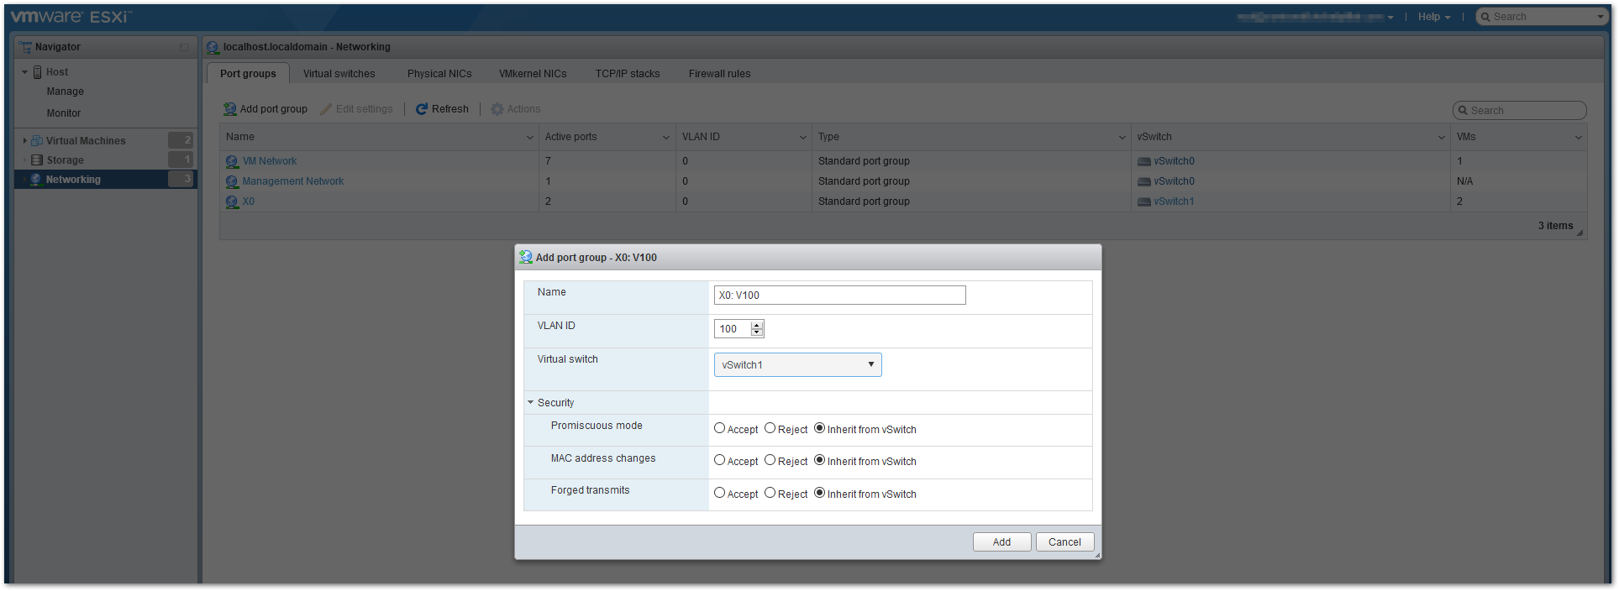Click the port group Name input field
This screenshot has width=1619, height=591.
(x=839, y=295)
